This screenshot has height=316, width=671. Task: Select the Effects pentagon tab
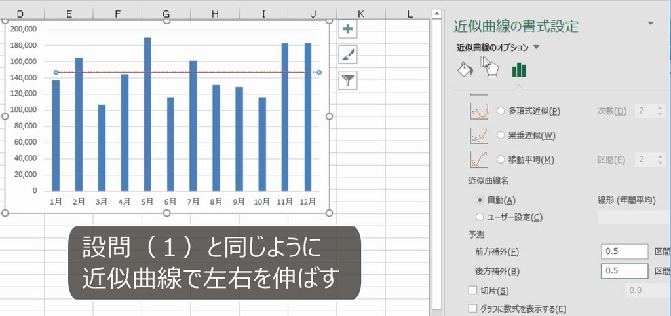(x=491, y=69)
